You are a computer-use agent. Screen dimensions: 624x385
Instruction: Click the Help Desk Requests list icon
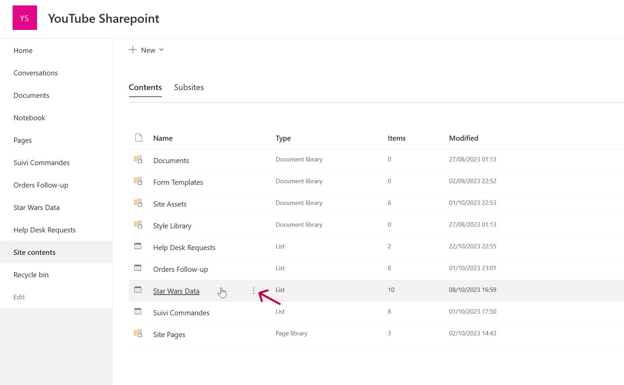(x=138, y=246)
